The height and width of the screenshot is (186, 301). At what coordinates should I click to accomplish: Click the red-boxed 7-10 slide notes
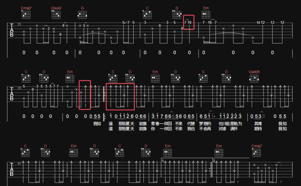pyautogui.click(x=189, y=23)
